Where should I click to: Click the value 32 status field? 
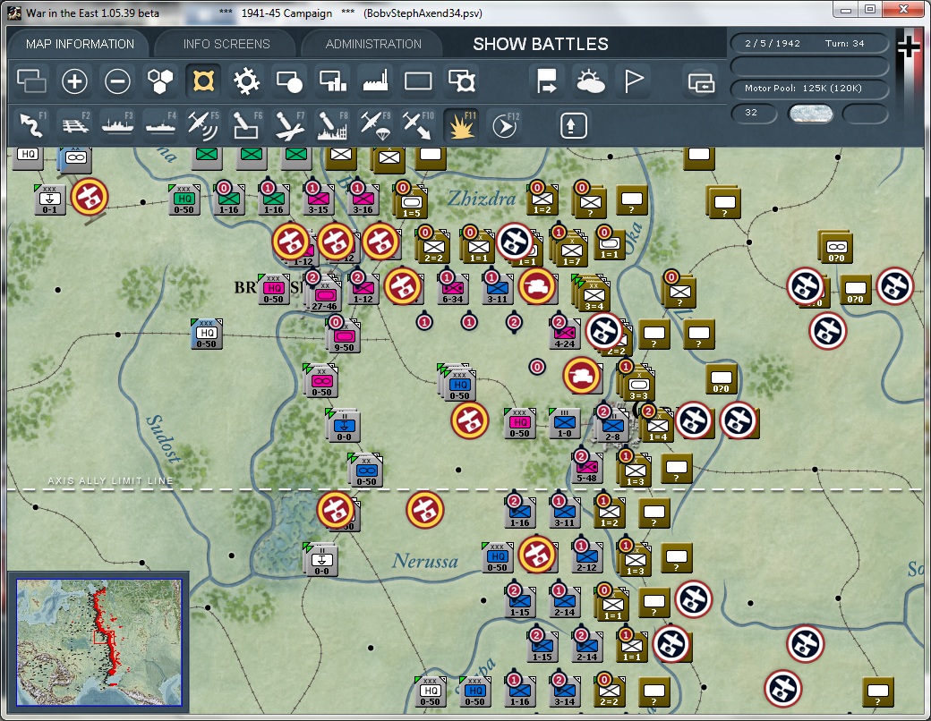(754, 113)
